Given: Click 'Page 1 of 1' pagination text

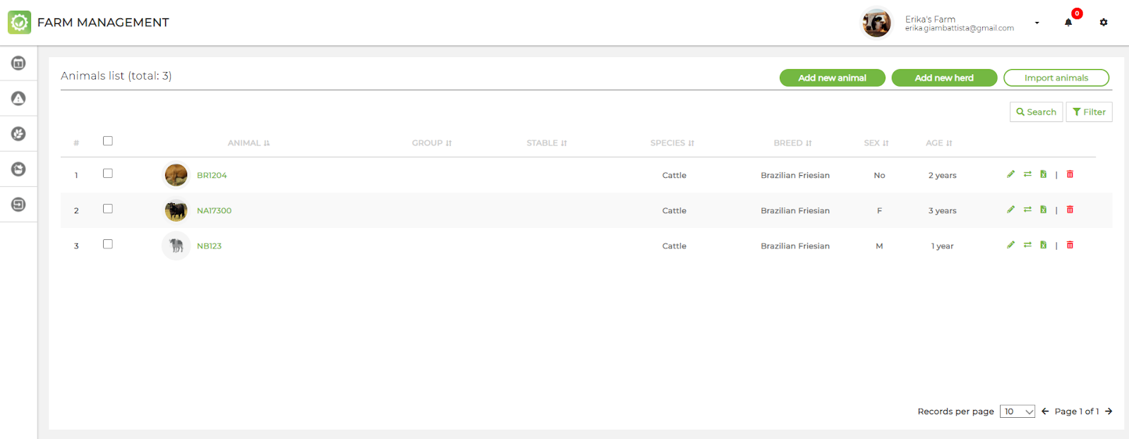Looking at the screenshot, I should 1077,411.
